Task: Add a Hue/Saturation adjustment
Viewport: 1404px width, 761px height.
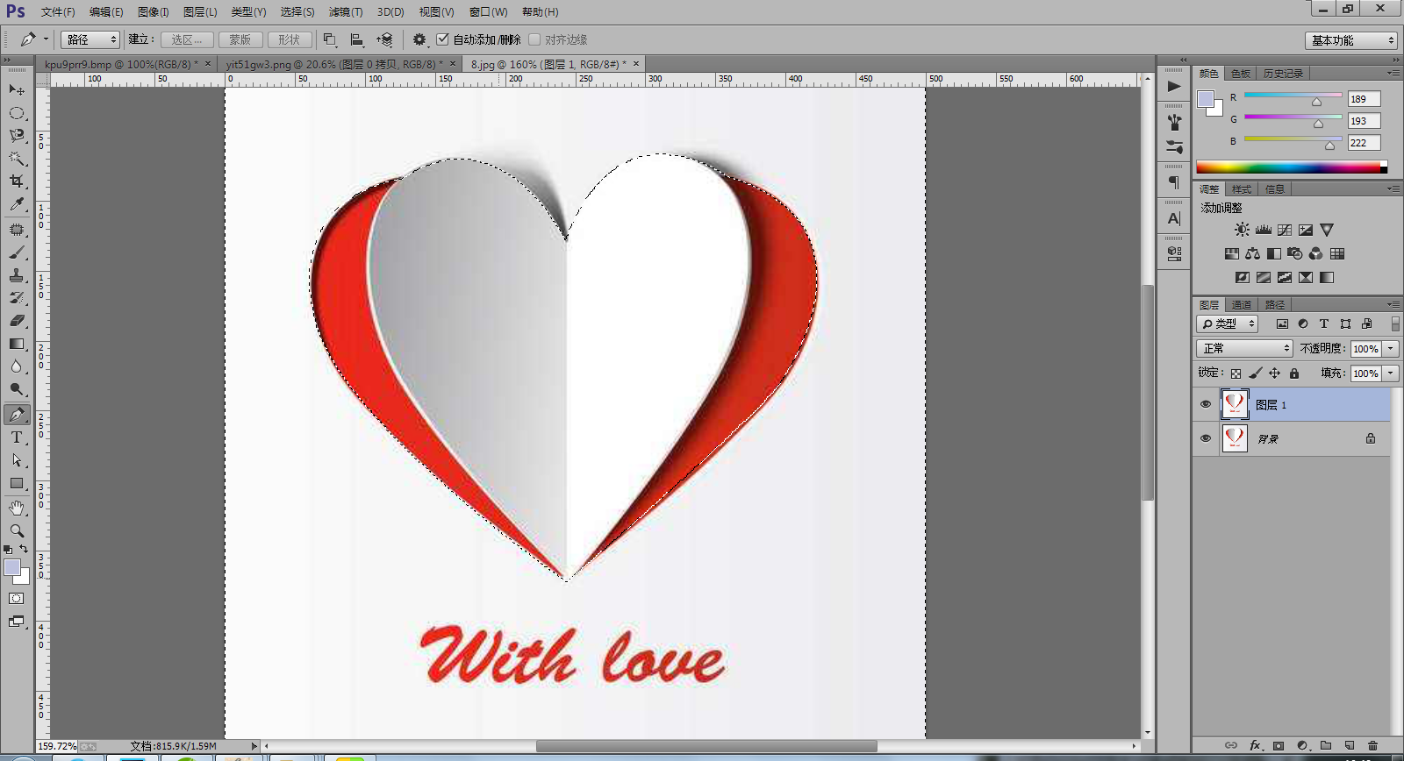Action: coord(1232,253)
